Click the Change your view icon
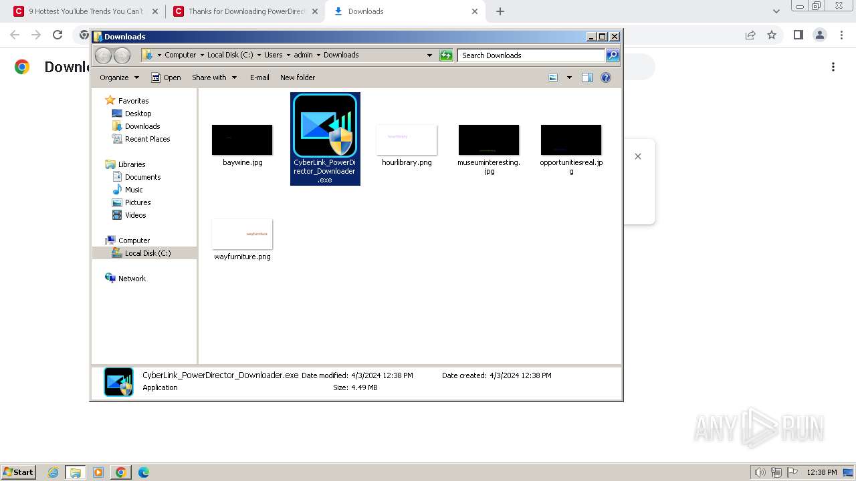856x481 pixels. pos(553,77)
